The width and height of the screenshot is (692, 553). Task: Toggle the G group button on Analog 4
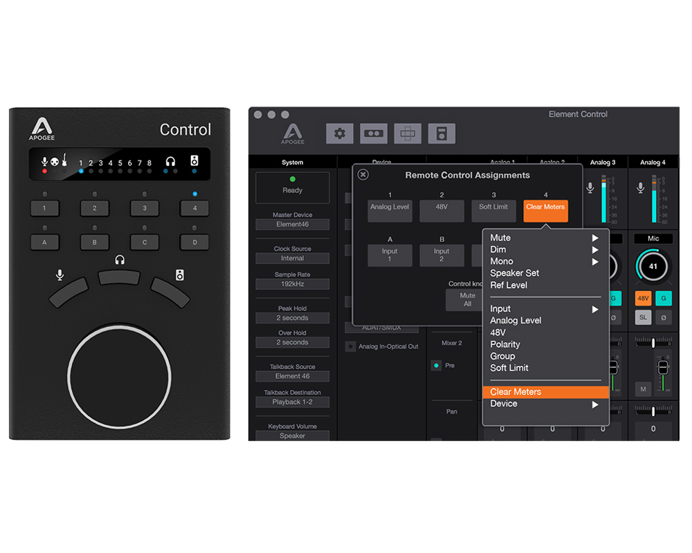pos(664,299)
